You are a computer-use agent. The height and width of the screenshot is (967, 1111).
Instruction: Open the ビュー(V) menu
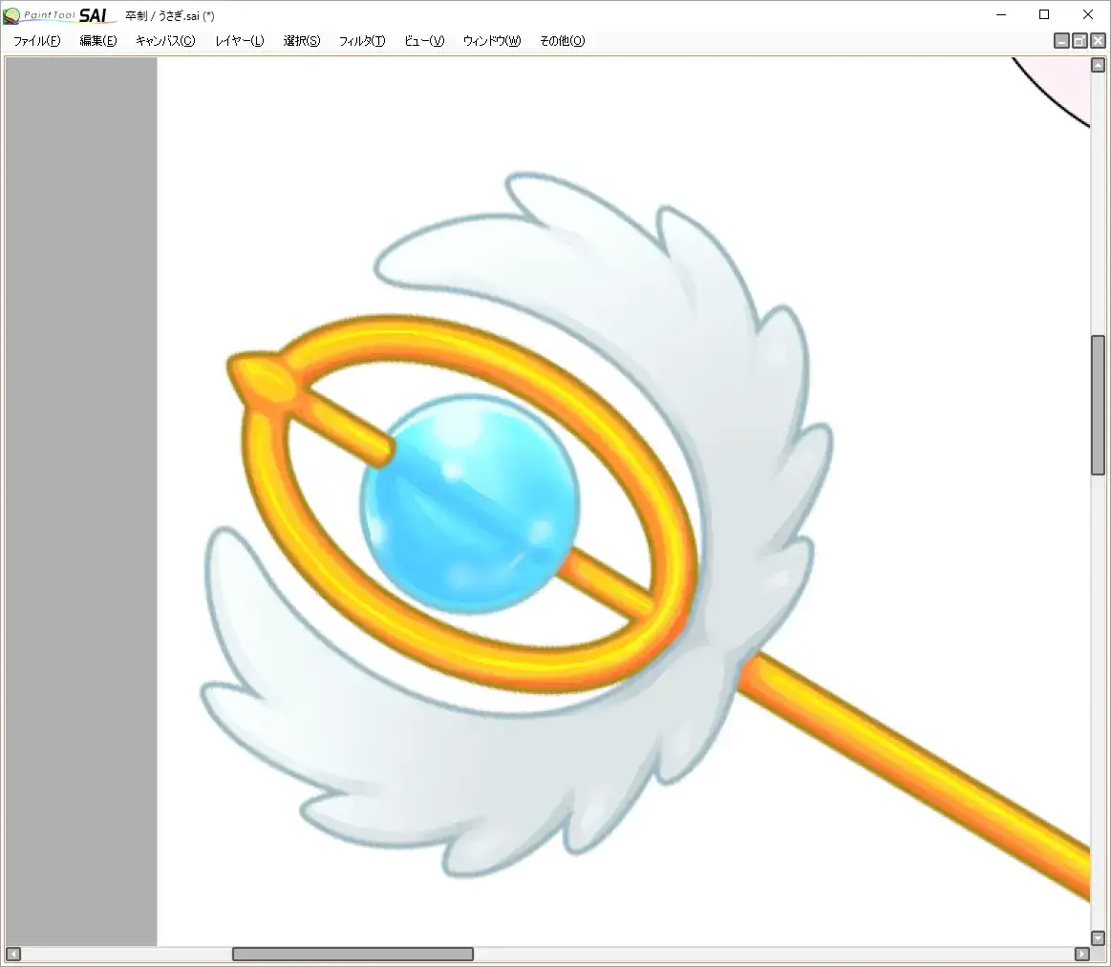(x=424, y=41)
